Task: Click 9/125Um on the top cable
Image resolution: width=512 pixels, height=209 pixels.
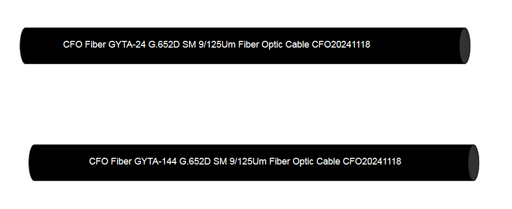Action: 217,45
